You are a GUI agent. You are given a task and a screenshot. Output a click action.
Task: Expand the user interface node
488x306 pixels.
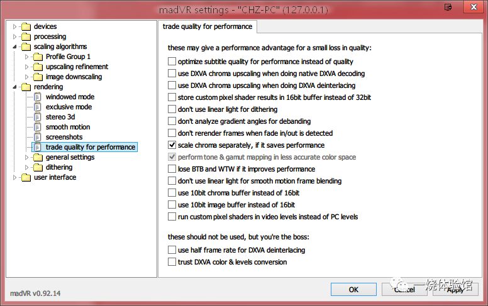tap(14, 178)
